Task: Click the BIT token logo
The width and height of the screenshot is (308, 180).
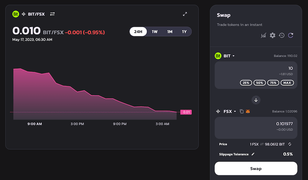Action: (218, 56)
